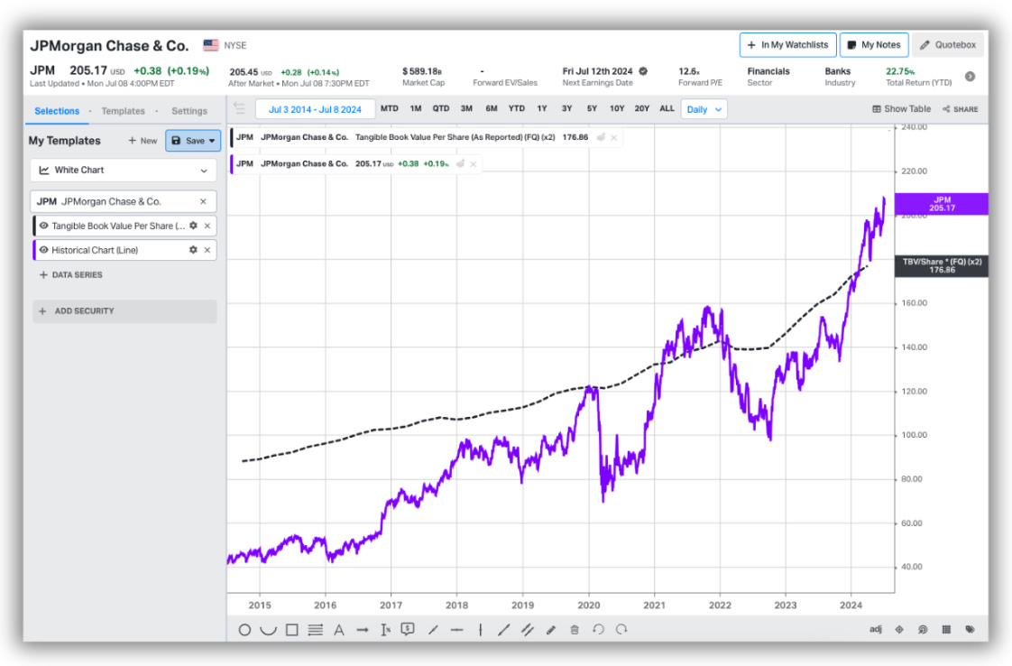
Task: Select the 1M time range
Action: point(416,108)
